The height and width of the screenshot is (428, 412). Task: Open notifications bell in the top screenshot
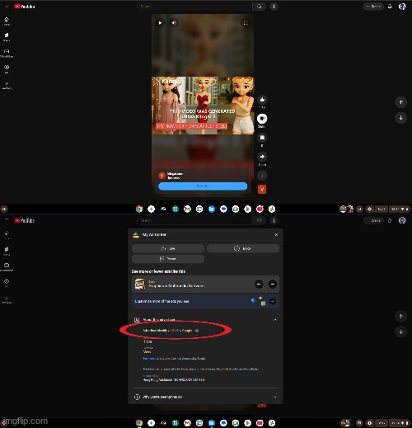click(x=390, y=7)
